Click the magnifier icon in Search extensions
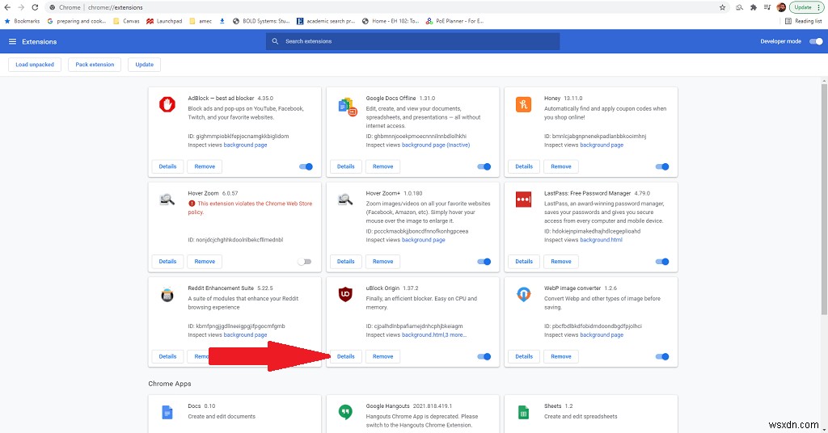Screen dimensions: 828x433 (x=275, y=41)
